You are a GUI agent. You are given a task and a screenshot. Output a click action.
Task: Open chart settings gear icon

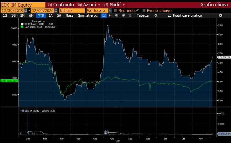click(x=220, y=15)
